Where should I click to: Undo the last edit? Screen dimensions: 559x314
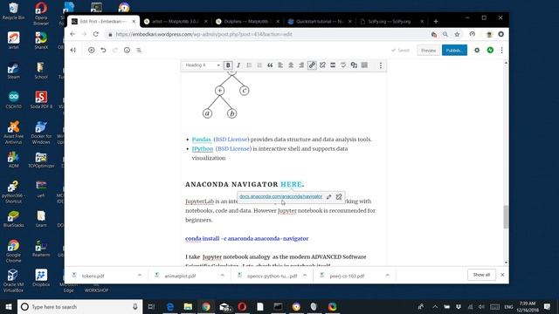tap(103, 51)
